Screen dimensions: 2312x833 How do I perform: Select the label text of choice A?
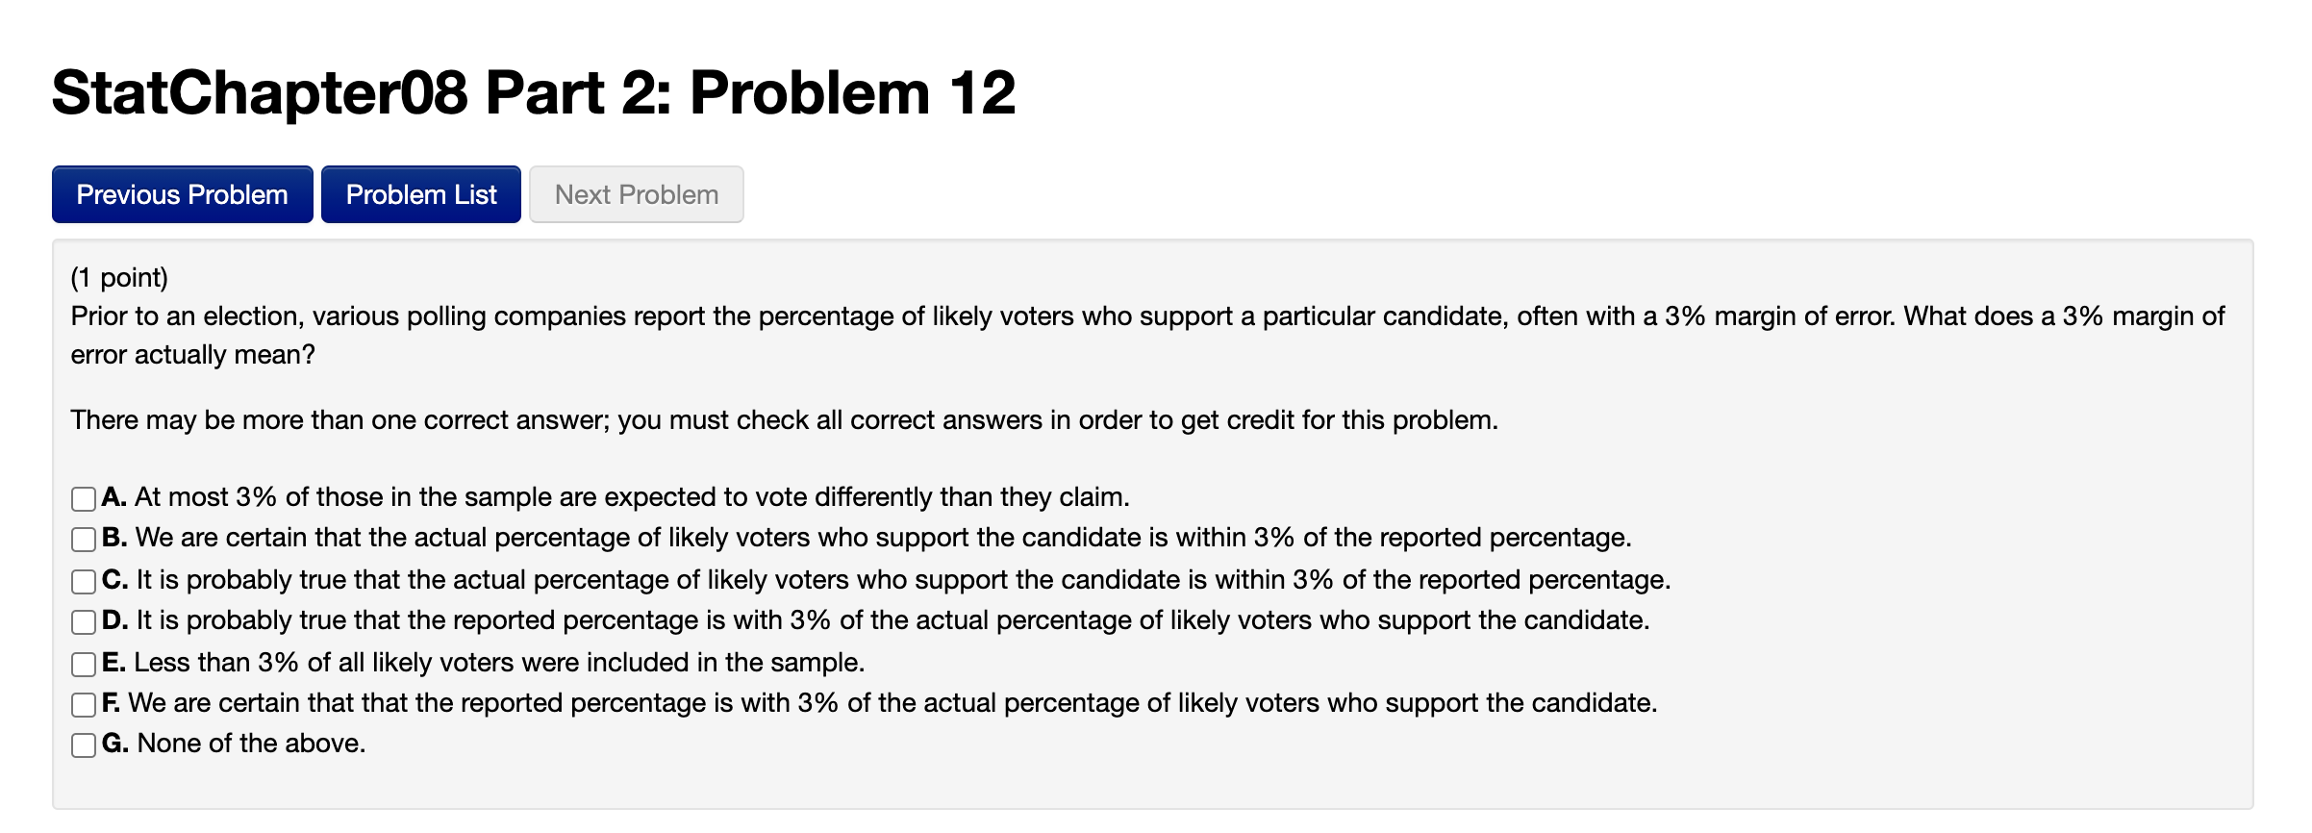point(616,498)
